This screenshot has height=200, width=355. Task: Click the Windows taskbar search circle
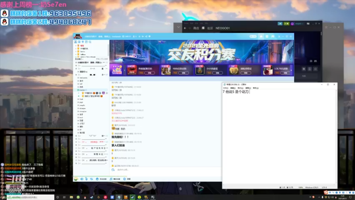(58, 197)
